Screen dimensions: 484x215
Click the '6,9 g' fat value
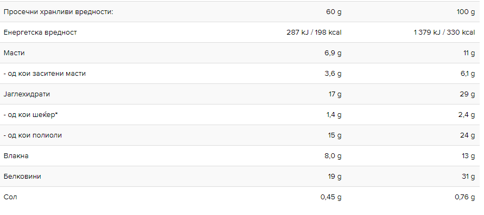coord(333,53)
